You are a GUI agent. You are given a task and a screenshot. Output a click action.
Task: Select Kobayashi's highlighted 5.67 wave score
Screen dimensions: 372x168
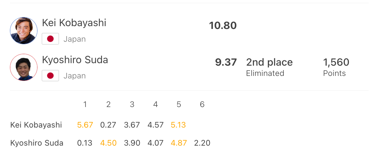pos(85,125)
